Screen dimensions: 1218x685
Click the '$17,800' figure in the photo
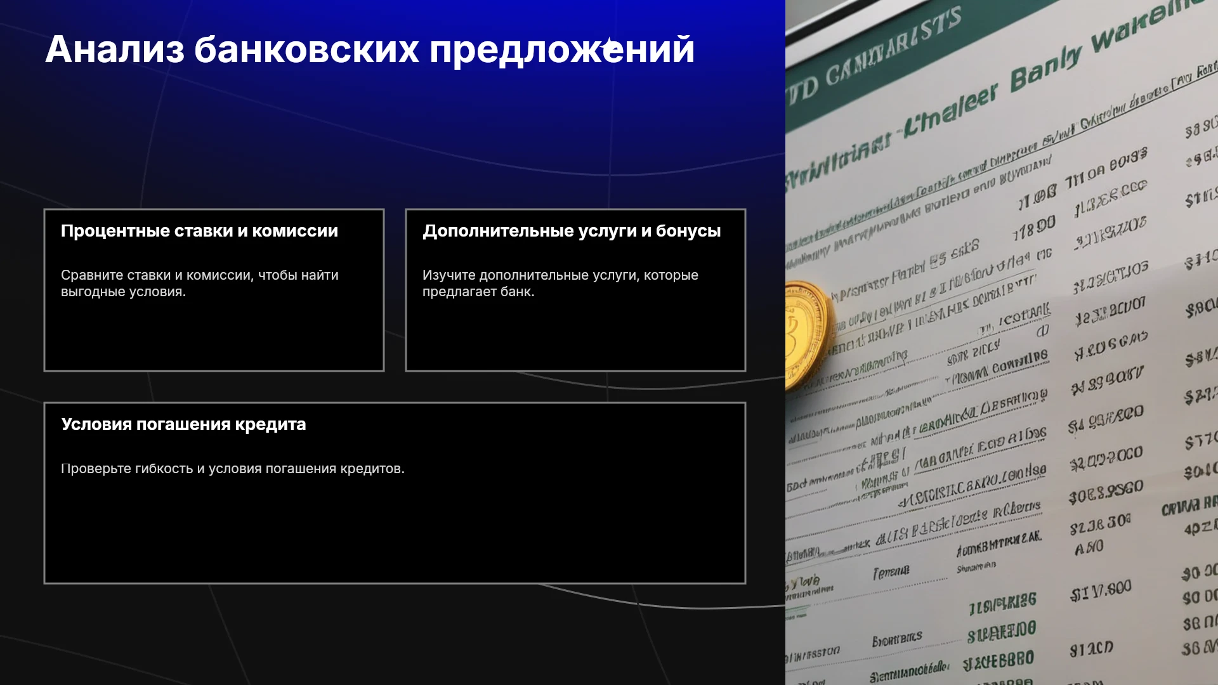[x=1101, y=591]
